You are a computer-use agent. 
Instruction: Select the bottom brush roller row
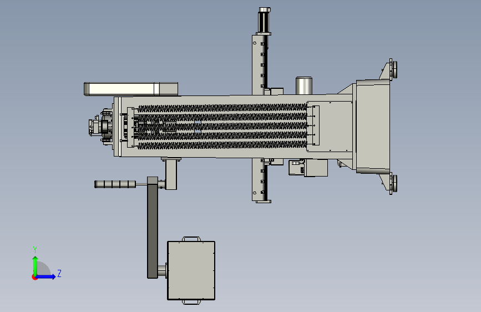(222, 145)
